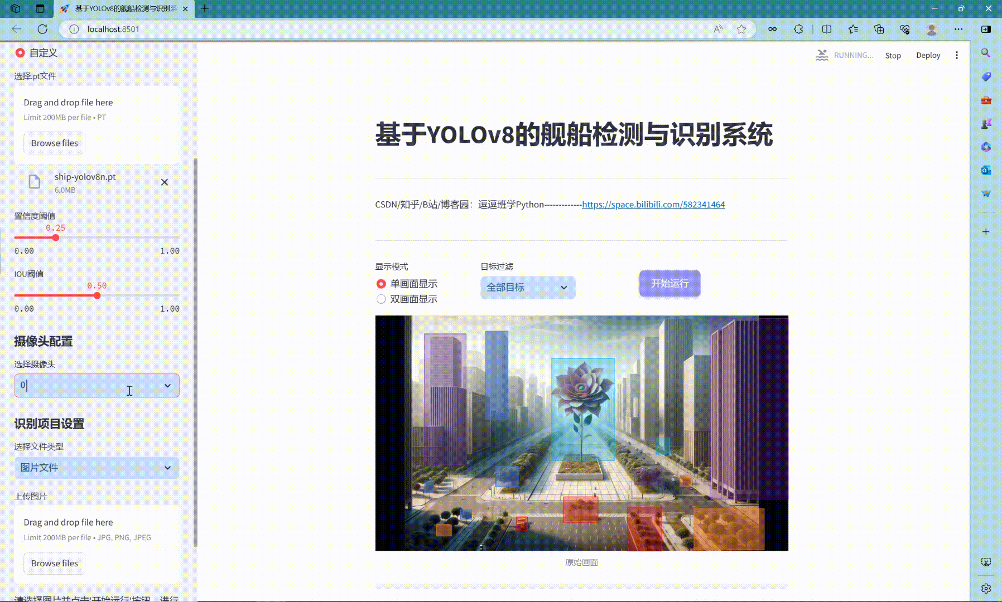
Task: Select the 单画面显示 display mode
Action: [x=381, y=284]
